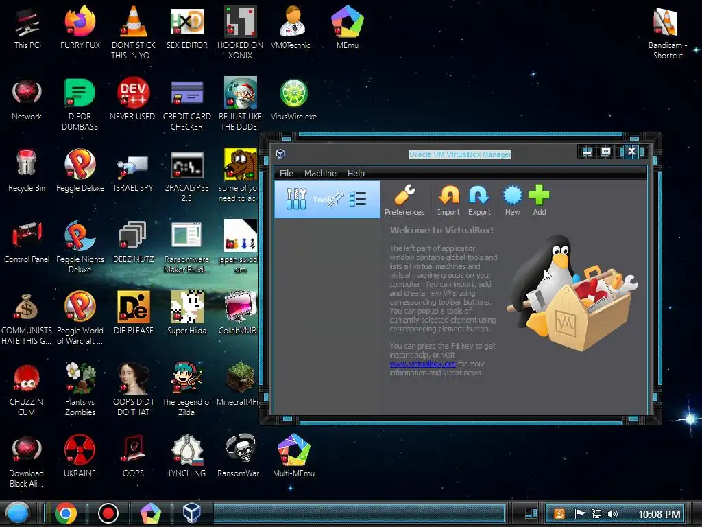Select the Super Hilda desktop icon
This screenshot has width=702, height=527.
[186, 313]
